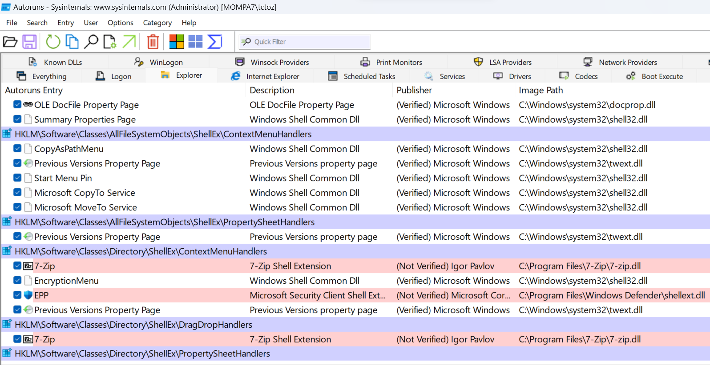Click the blue Windows logo toolbar icon

coord(195,42)
